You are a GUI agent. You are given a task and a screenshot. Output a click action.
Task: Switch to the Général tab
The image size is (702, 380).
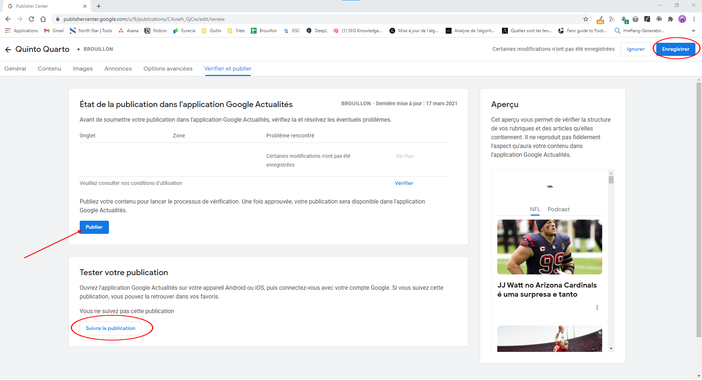(x=15, y=69)
